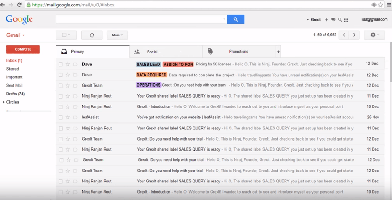Image resolution: width=392 pixels, height=200 pixels.
Task: Star the leafAssist notification email
Action: (x=68, y=117)
